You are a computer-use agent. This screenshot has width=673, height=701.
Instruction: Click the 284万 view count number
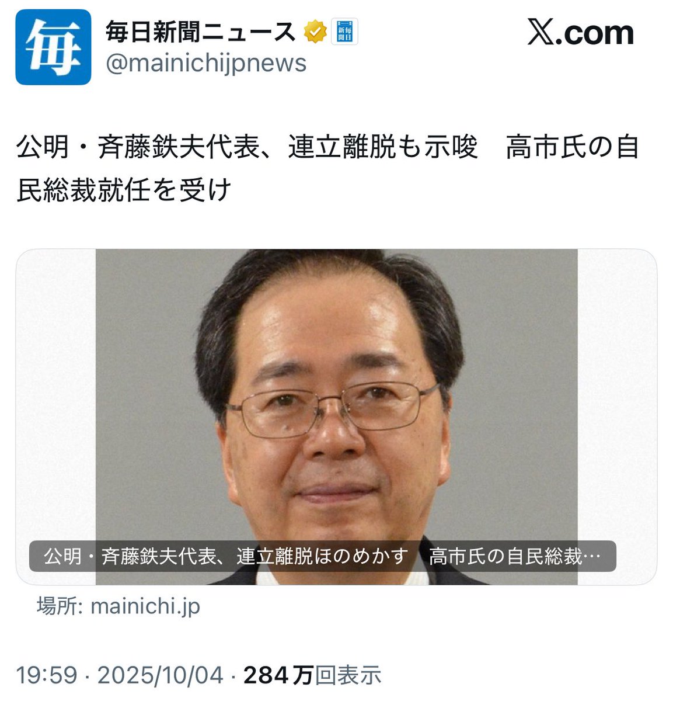tap(278, 675)
